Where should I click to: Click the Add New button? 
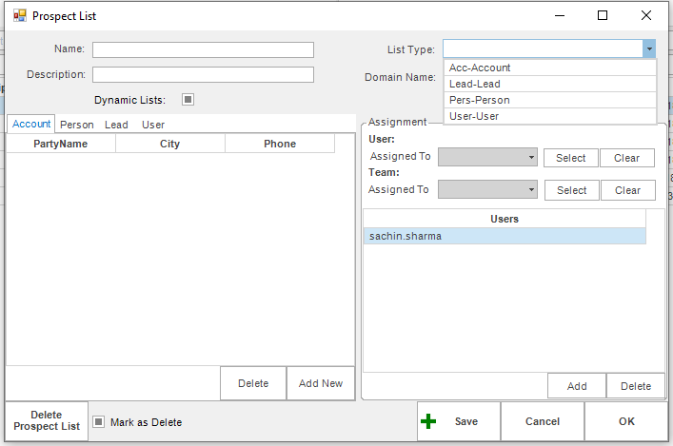pyautogui.click(x=320, y=383)
